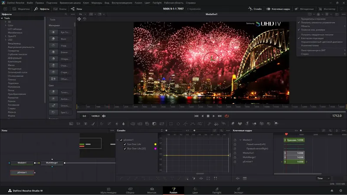The height and width of the screenshot is (195, 347).
Task: Open the Эффекты (Effects) panel button
Action: pos(42,9)
